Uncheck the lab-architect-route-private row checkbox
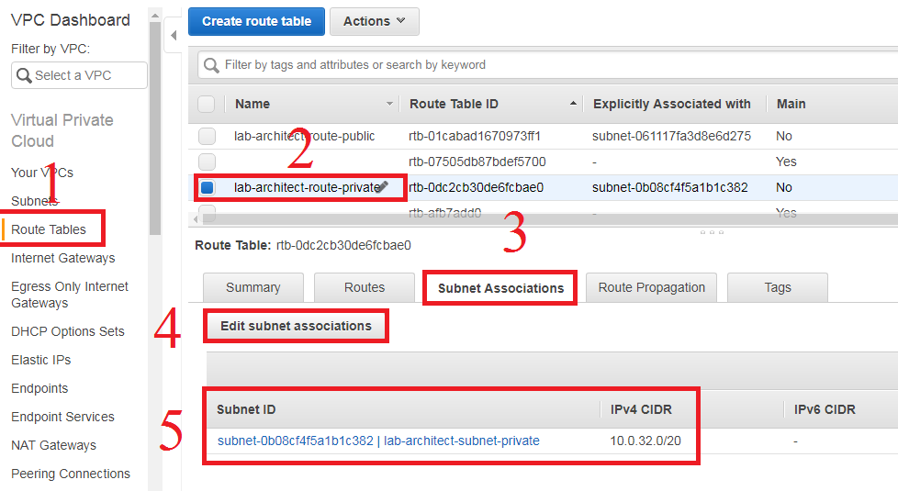 click(x=207, y=187)
